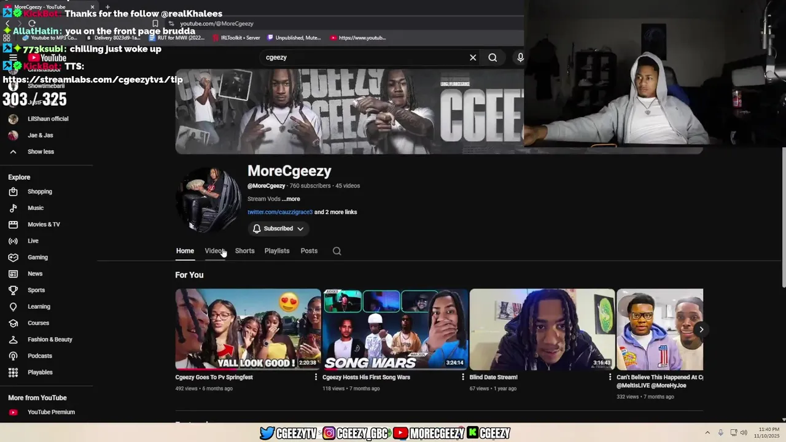Open the Gaming icon in sidebar
Viewport: 786px width, 442px height.
pos(14,257)
